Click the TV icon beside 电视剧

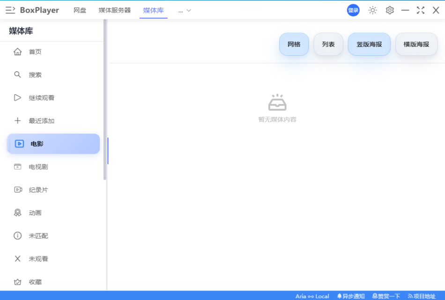point(18,166)
